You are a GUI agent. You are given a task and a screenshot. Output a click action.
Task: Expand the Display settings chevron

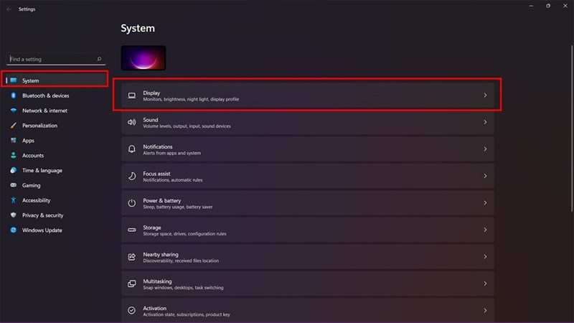[485, 95]
